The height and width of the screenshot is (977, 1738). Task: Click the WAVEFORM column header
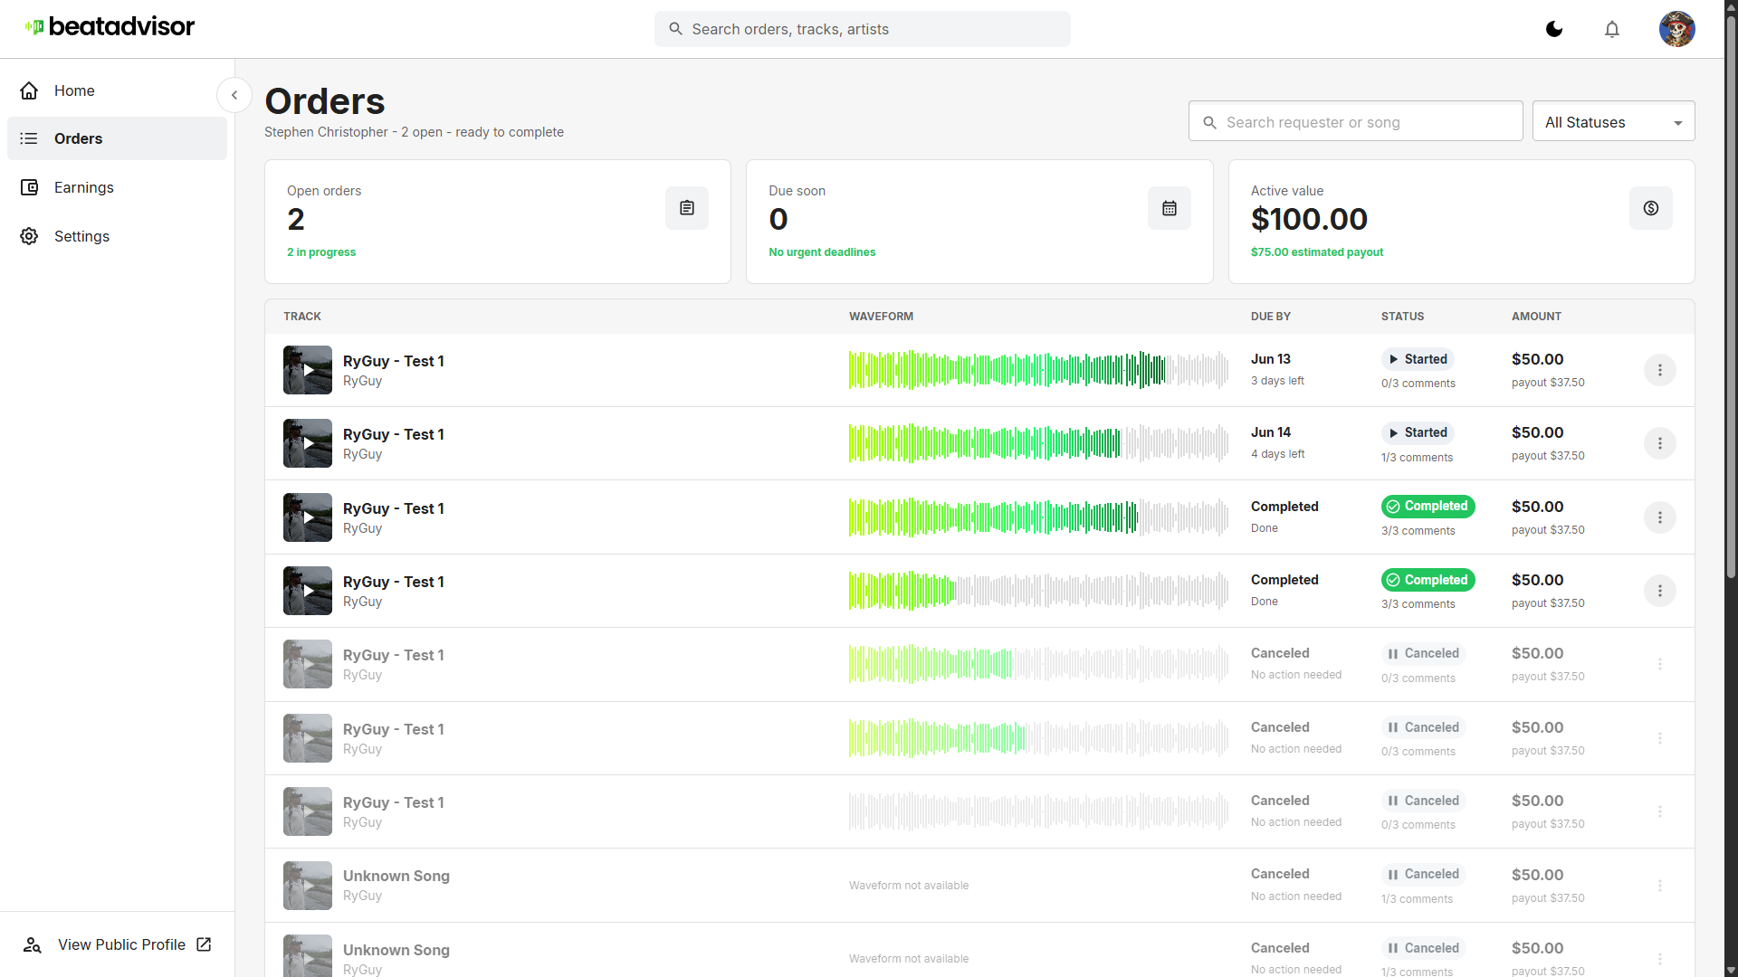[x=881, y=317]
